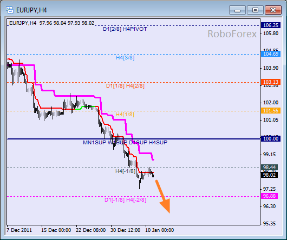Select the 101.56 orange price label

(271, 110)
